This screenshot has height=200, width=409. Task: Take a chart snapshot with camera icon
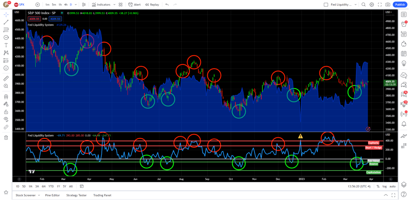tap(388, 5)
